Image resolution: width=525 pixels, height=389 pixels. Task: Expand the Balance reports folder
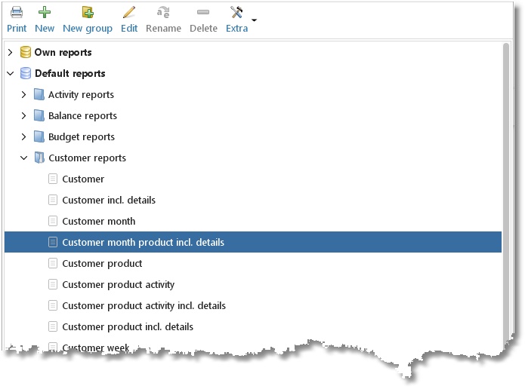point(23,115)
